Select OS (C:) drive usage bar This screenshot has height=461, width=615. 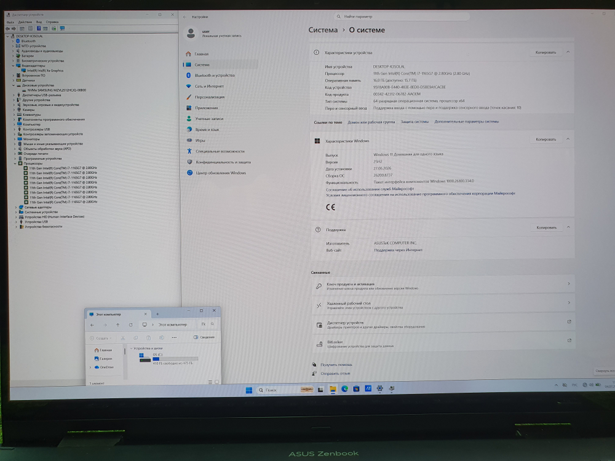tap(175, 359)
